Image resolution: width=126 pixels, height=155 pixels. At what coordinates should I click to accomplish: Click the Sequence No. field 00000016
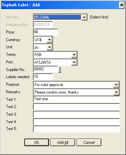tap(43, 24)
